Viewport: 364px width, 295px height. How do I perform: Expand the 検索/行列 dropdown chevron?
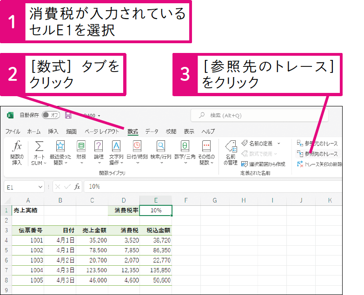click(x=162, y=163)
